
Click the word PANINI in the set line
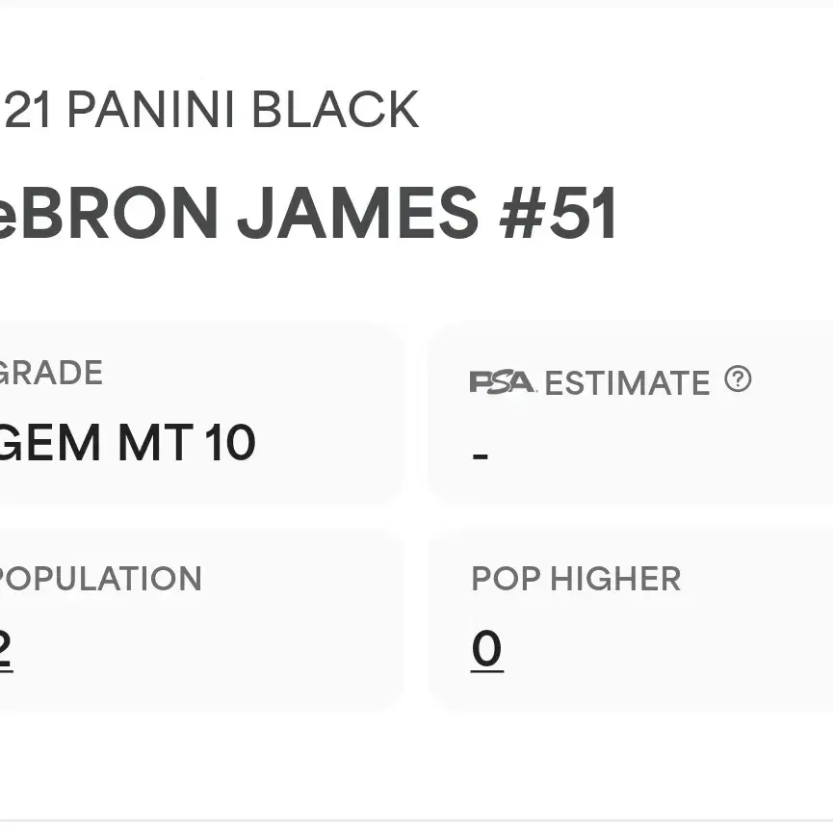pos(151,110)
